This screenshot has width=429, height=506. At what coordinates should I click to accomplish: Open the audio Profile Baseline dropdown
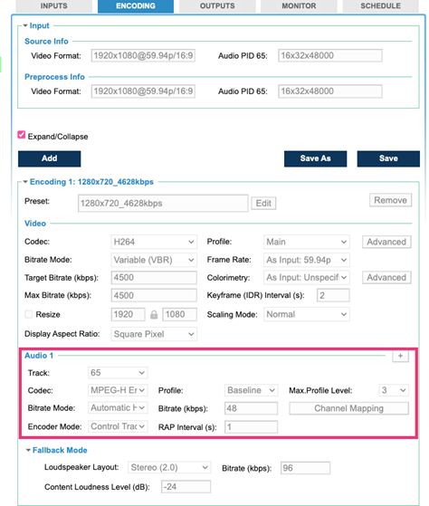(x=251, y=390)
